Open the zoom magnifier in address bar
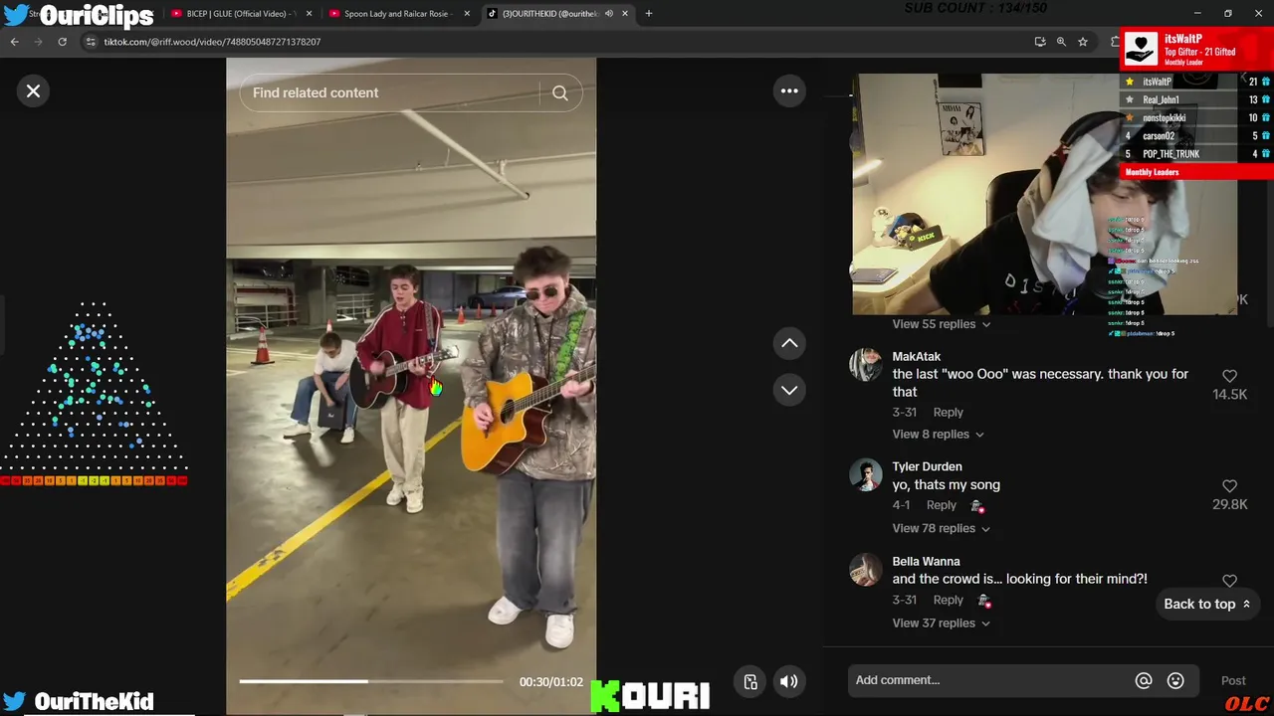This screenshot has height=716, width=1274. (x=1061, y=42)
